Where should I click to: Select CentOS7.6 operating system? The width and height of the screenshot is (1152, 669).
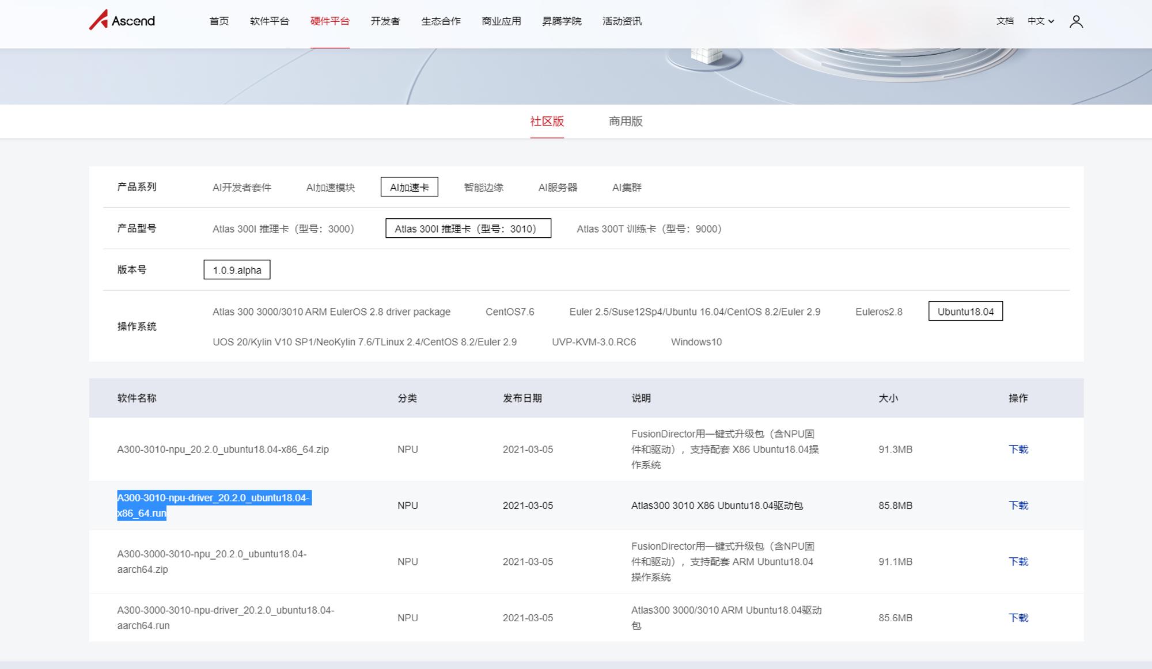(x=510, y=311)
